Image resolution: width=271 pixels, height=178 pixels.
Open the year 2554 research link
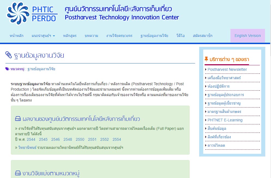117,139
